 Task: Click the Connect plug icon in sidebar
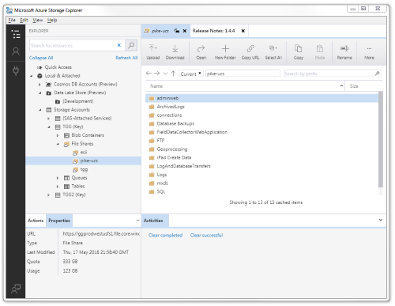coord(16,70)
